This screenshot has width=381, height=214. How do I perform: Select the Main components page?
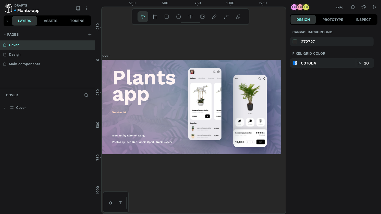(x=47, y=64)
